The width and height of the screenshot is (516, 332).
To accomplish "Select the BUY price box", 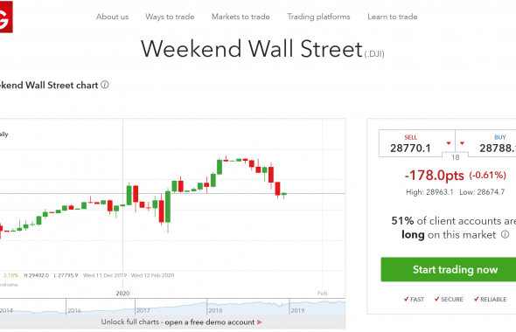I will [x=485, y=143].
